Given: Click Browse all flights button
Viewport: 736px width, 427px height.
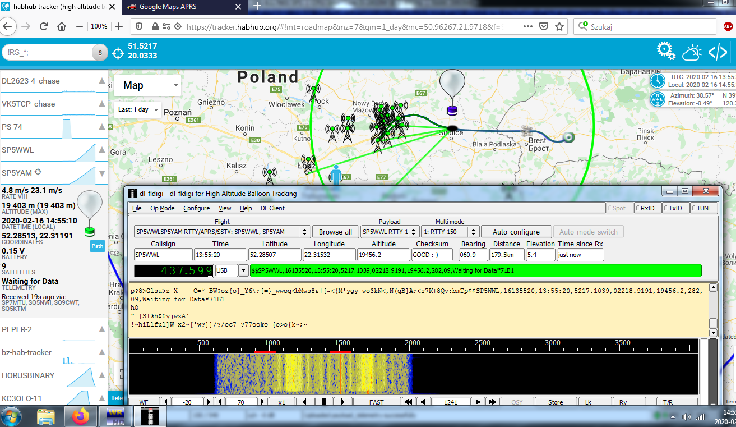Looking at the screenshot, I should pos(335,232).
